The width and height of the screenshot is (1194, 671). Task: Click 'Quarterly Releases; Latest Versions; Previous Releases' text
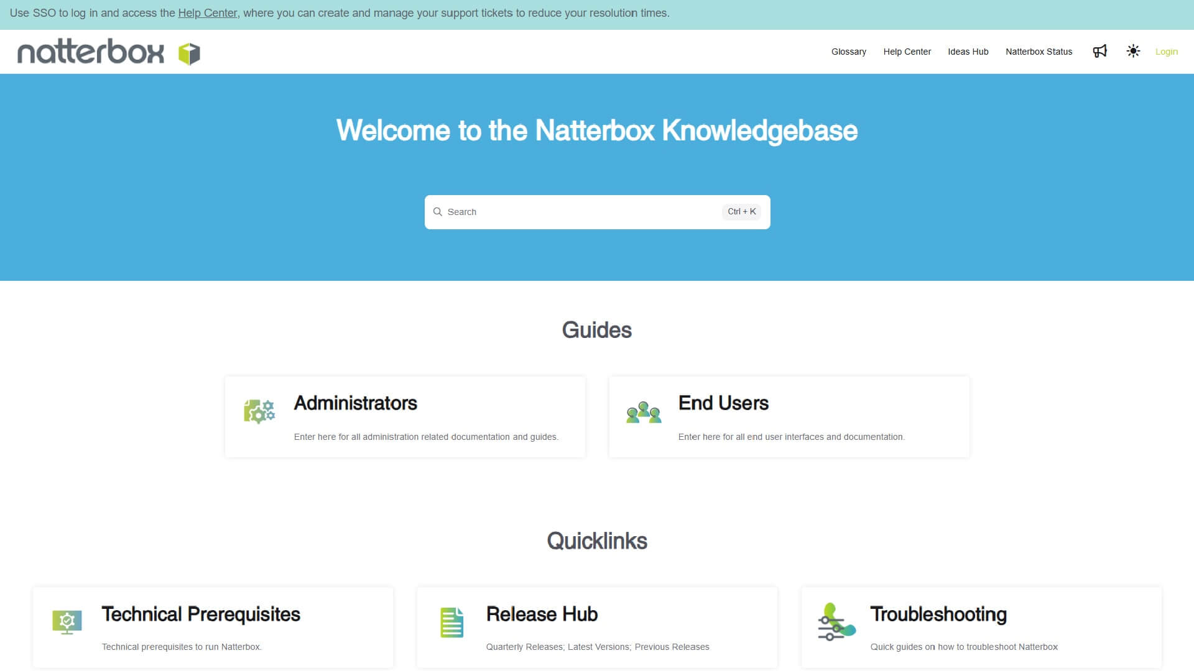(598, 647)
